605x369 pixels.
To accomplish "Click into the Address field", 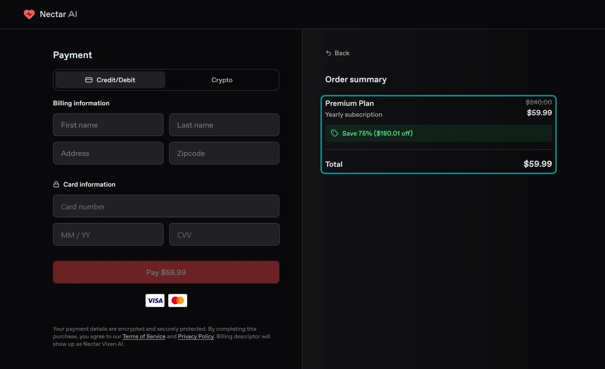I will 108,153.
